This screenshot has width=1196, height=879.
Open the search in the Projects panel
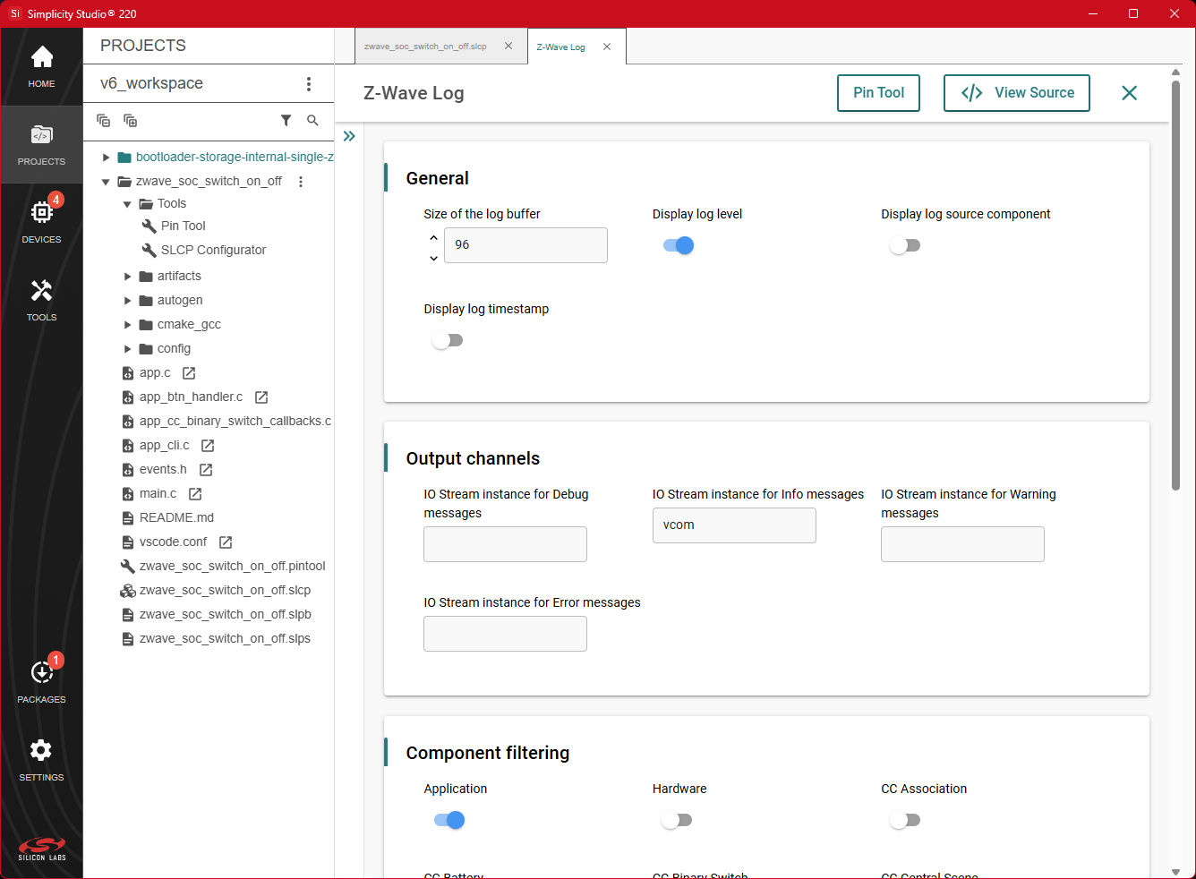(312, 120)
